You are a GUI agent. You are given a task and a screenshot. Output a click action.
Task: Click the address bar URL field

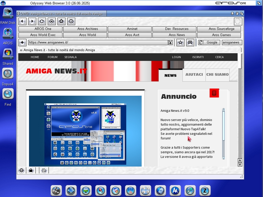click(x=98, y=42)
